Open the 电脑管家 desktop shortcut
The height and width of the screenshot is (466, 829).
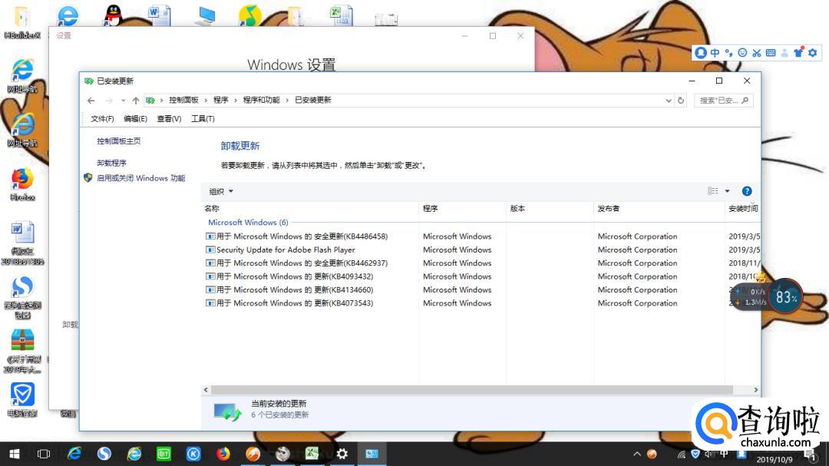(x=22, y=400)
